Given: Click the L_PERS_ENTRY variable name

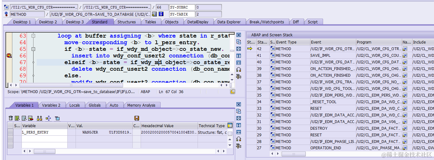Looking at the screenshot, I should tap(35, 132).
